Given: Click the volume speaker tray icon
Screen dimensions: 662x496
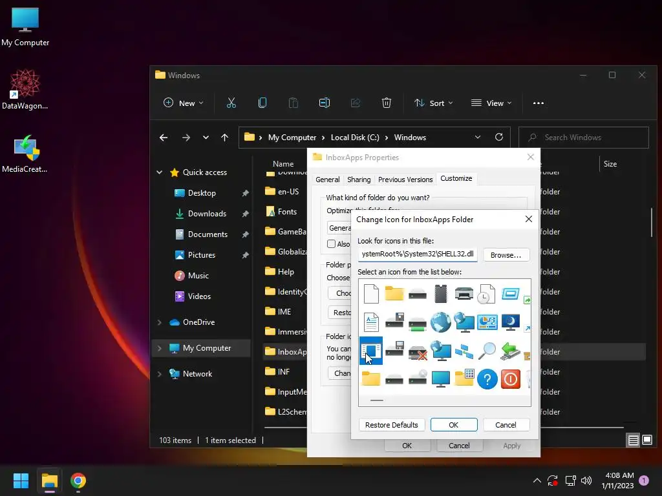Looking at the screenshot, I should [x=586, y=480].
